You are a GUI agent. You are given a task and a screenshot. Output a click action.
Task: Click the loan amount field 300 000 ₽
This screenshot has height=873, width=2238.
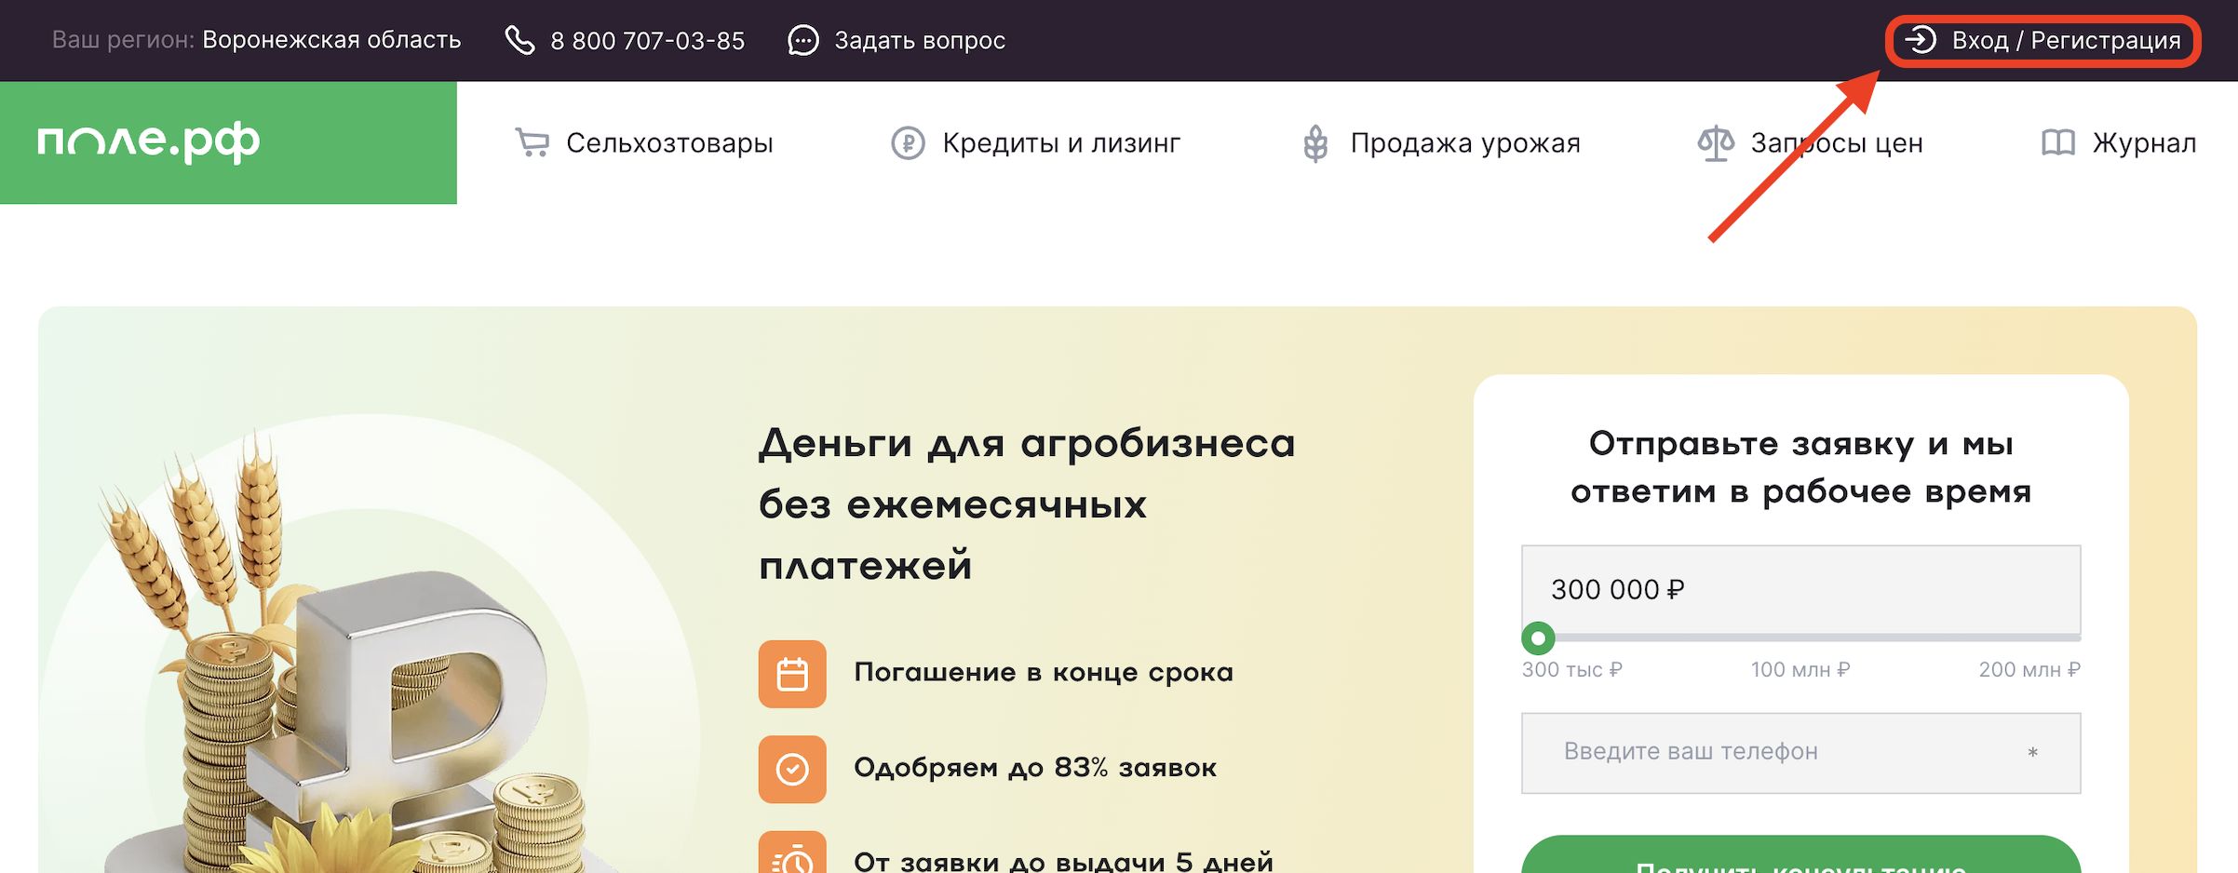1800,589
